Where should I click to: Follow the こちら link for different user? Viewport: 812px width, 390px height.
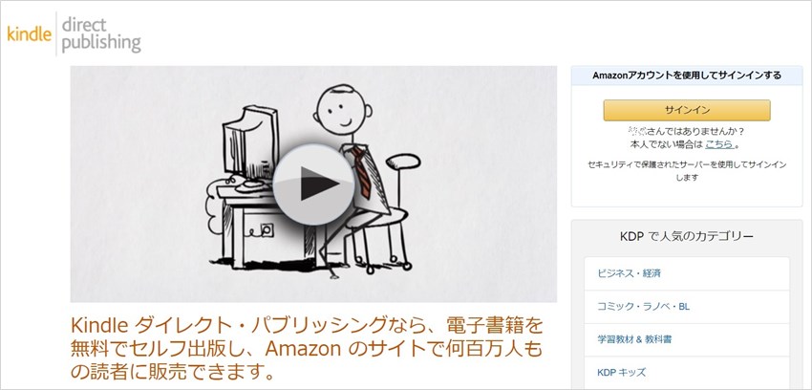(719, 144)
